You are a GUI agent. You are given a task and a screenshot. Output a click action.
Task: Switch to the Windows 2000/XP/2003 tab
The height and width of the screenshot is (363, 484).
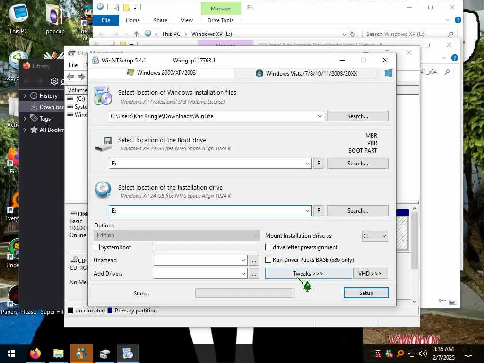(x=161, y=73)
